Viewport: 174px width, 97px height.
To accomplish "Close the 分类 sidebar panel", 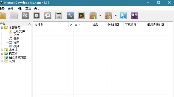I will pyautogui.click(x=30, y=24).
